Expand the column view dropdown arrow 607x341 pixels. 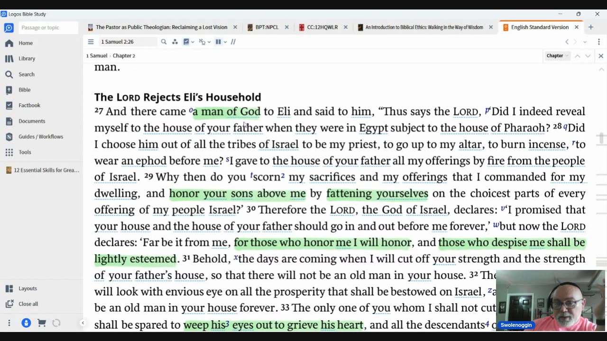(225, 42)
